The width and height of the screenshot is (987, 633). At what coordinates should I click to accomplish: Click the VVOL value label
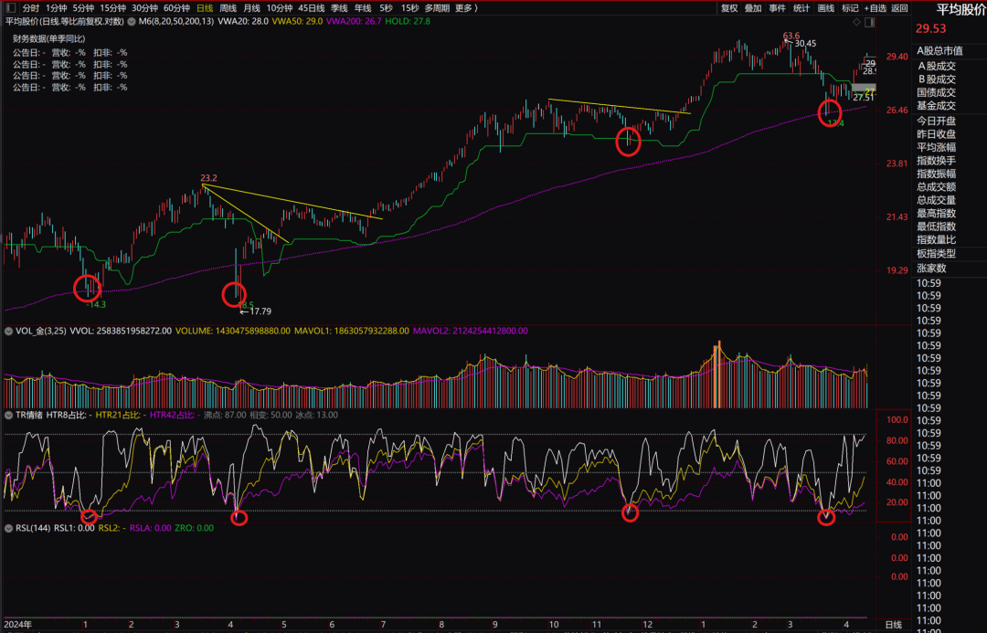tap(121, 331)
